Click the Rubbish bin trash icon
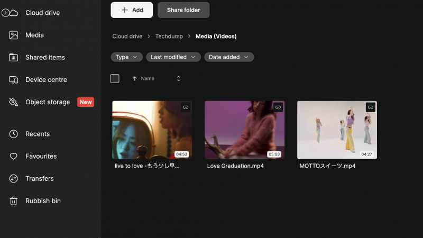The width and height of the screenshot is (423, 238). point(14,201)
